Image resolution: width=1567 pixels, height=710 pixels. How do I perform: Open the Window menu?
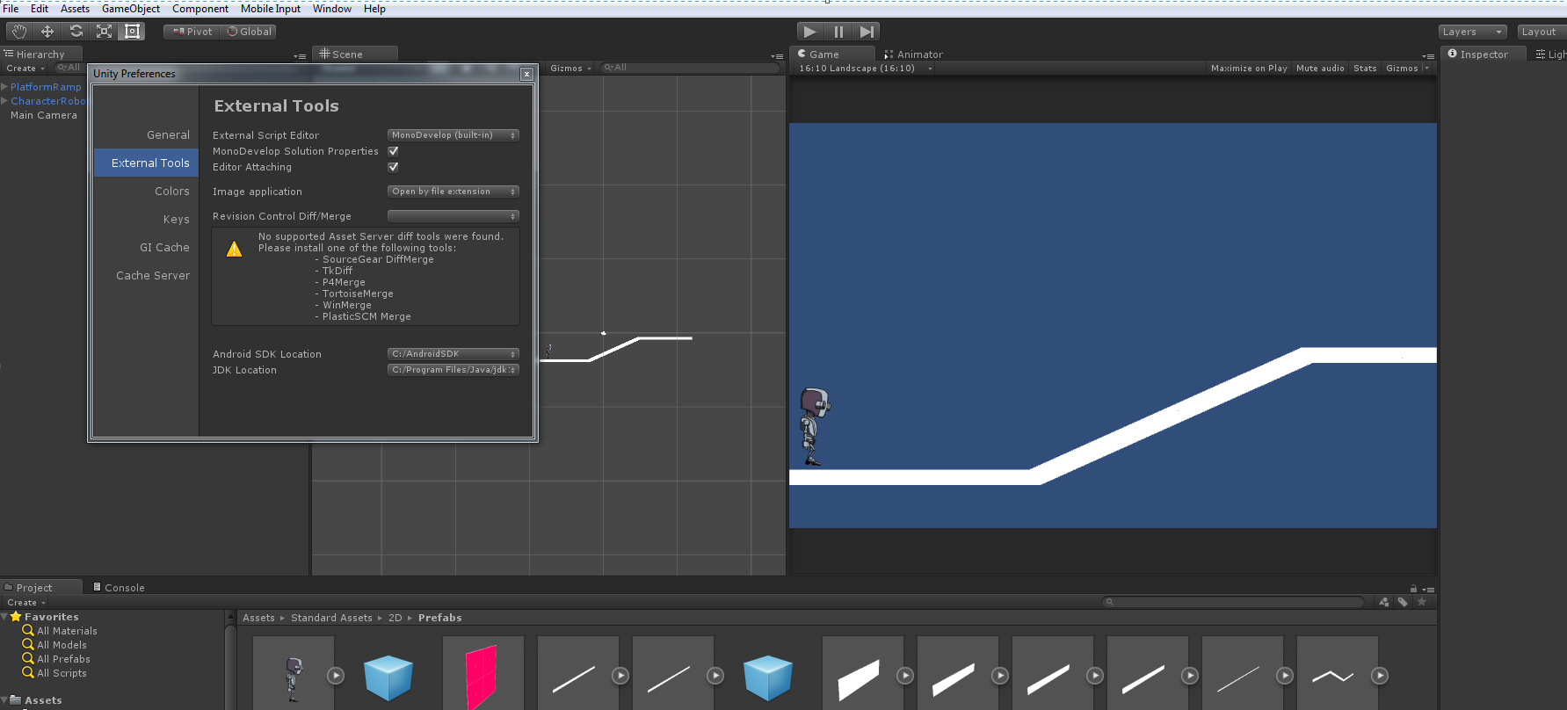(x=332, y=9)
